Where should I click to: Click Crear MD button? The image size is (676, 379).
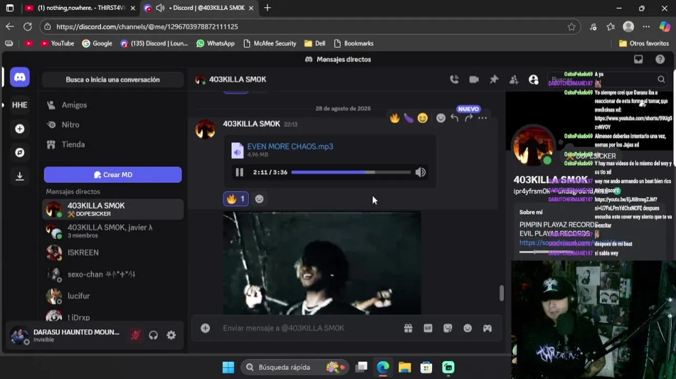pos(113,175)
